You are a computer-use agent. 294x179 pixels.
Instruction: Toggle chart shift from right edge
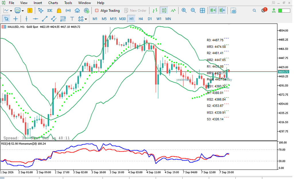coord(222,11)
